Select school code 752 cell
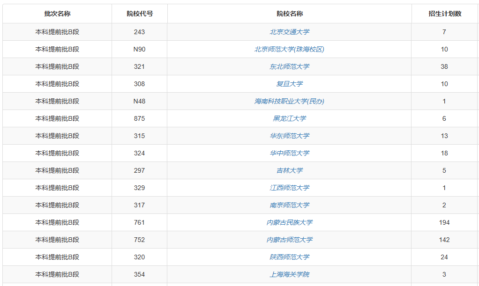Screen dimensions: 479x286 tap(139, 240)
